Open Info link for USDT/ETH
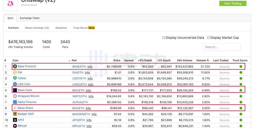The width and height of the screenshot is (255, 128). tap(90, 79)
